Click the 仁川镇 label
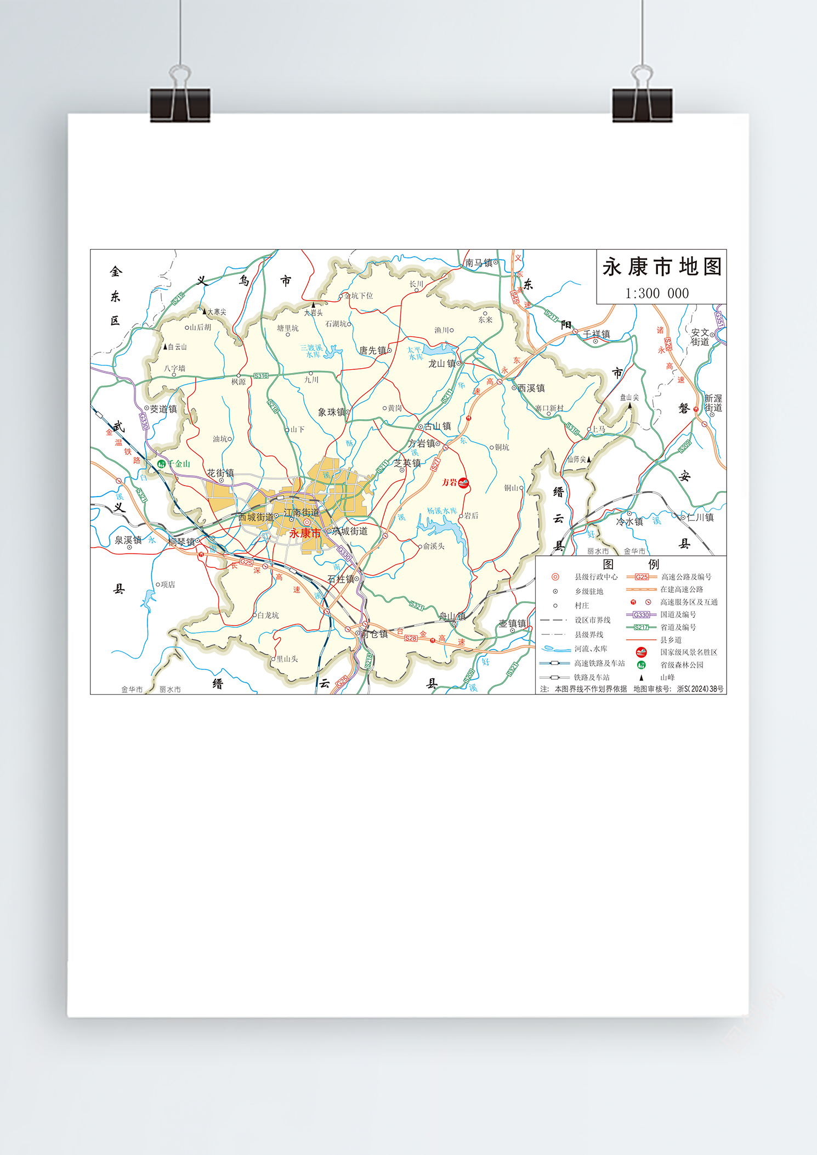Image resolution: width=817 pixels, height=1155 pixels. [700, 517]
